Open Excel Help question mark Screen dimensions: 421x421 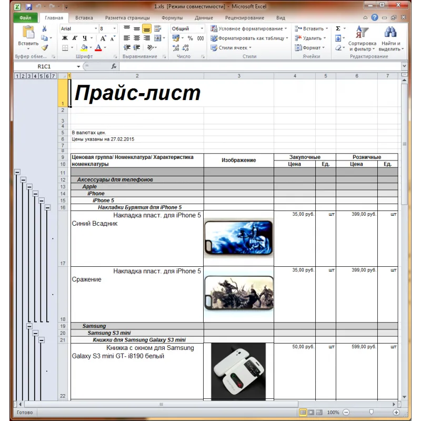[375, 17]
